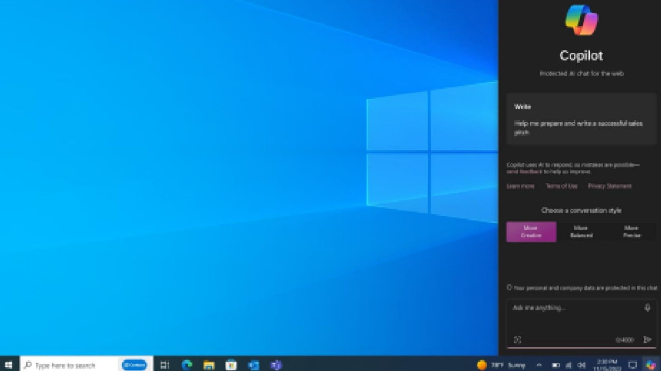This screenshot has width=661, height=371.
Task: Click the microphone icon in Copilot input
Action: point(647,308)
